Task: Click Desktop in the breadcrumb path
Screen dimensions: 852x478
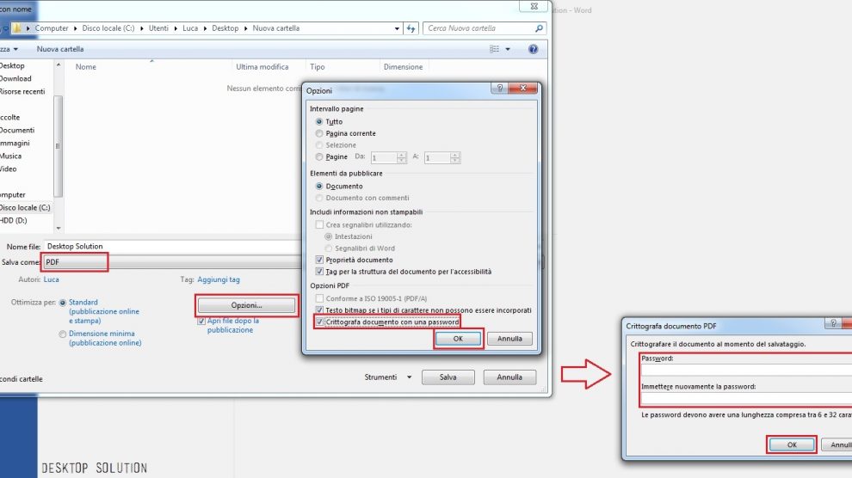Action: coord(225,28)
